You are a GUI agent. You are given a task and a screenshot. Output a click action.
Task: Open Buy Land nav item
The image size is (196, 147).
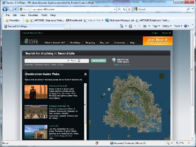click(x=104, y=43)
